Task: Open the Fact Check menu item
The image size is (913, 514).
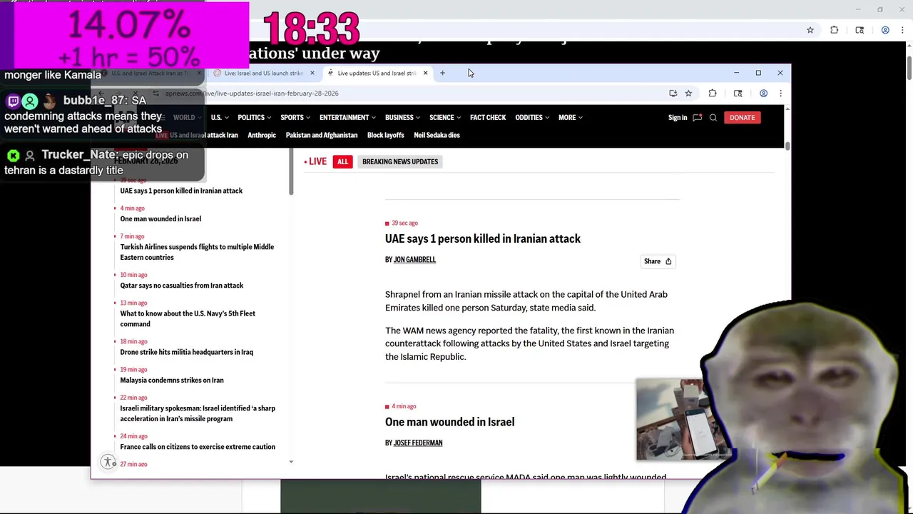Action: pos(488,118)
